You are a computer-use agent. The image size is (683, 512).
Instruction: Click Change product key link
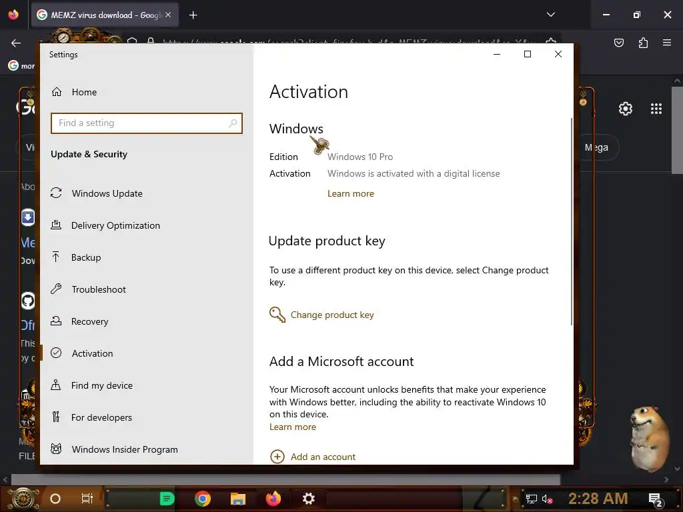[x=332, y=315]
